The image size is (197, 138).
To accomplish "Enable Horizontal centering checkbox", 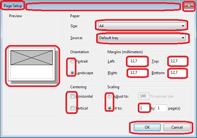I will (x=73, y=96).
